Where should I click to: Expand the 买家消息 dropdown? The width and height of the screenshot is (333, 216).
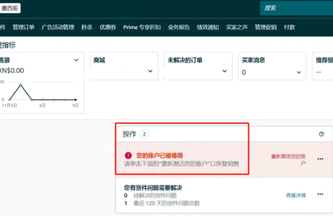pos(299,72)
